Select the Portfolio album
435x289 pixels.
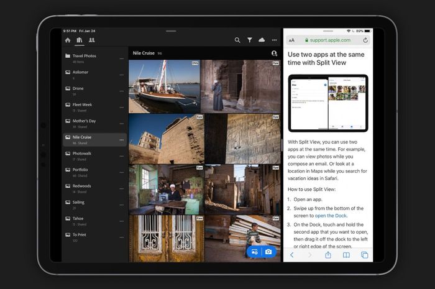(x=94, y=172)
